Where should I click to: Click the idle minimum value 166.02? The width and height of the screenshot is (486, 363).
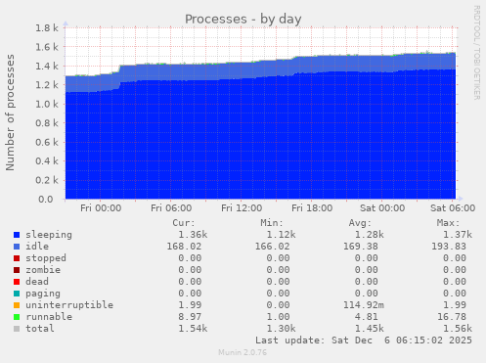[x=272, y=247]
